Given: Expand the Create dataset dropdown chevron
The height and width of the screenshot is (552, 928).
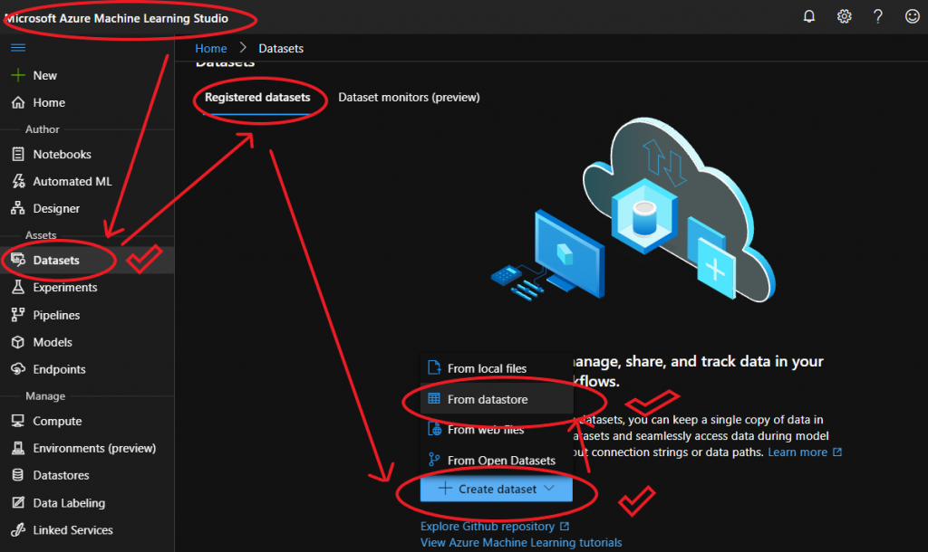Looking at the screenshot, I should click(x=549, y=488).
